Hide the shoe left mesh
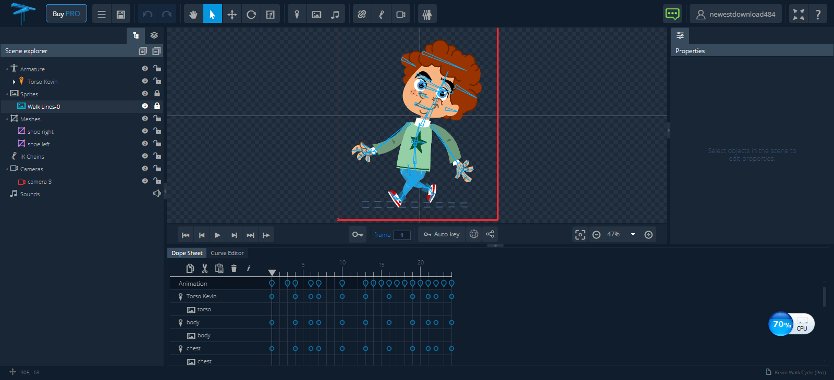 tap(145, 143)
